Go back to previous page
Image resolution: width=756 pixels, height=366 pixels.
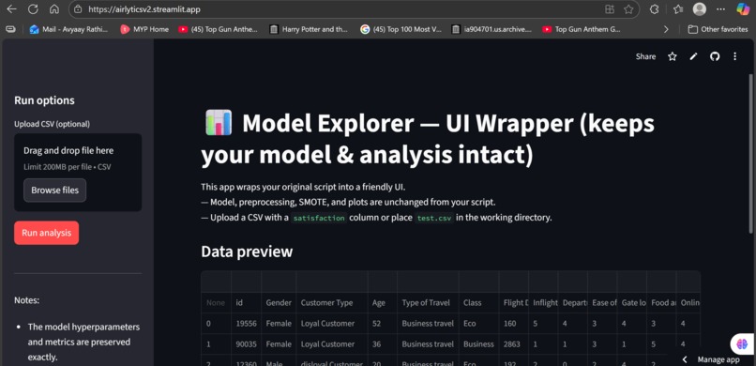[11, 9]
